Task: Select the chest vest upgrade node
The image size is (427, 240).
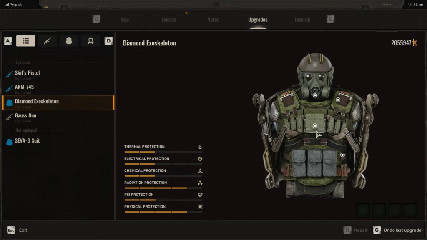Action: coord(315,126)
